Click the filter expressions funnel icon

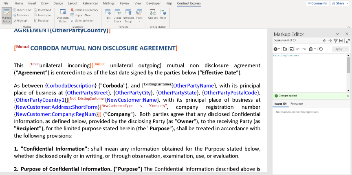click(x=336, y=41)
